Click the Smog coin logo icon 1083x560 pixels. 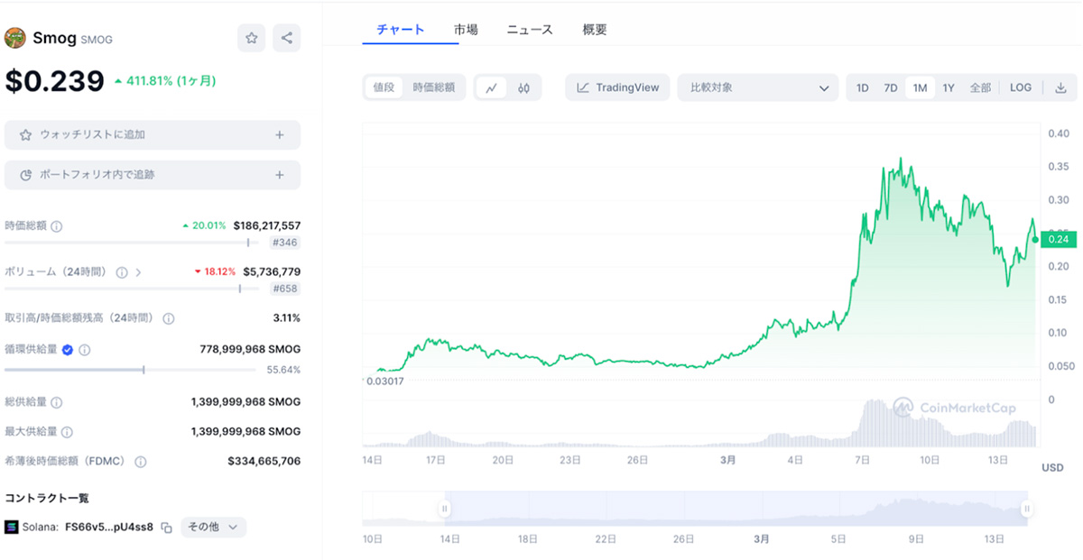[14, 38]
